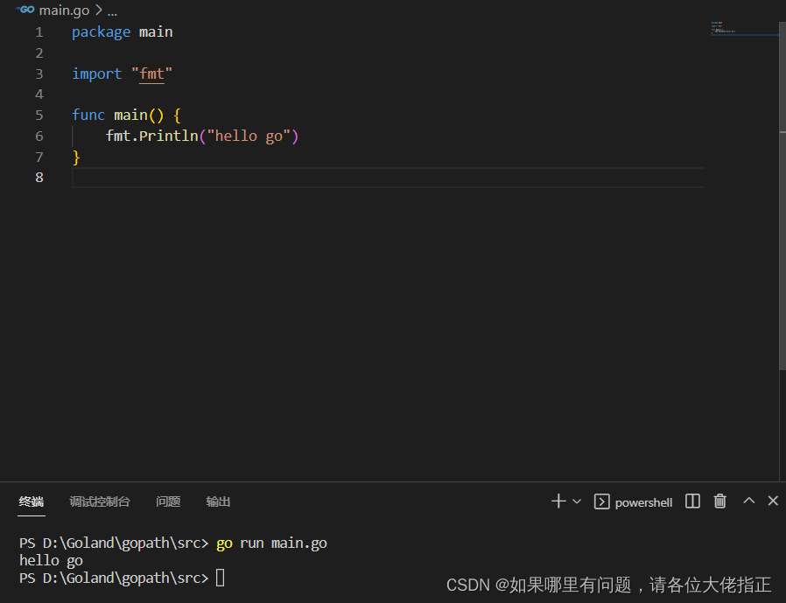786x603 pixels.
Task: Expand the breadcrumb ellipsis after main.go
Action: click(x=111, y=11)
